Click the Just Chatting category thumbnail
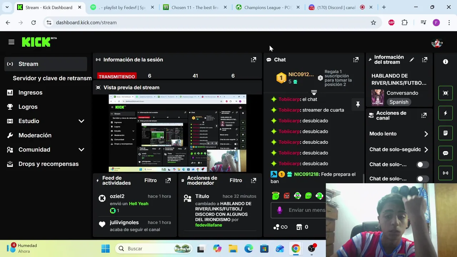457x257 pixels. coord(377,97)
